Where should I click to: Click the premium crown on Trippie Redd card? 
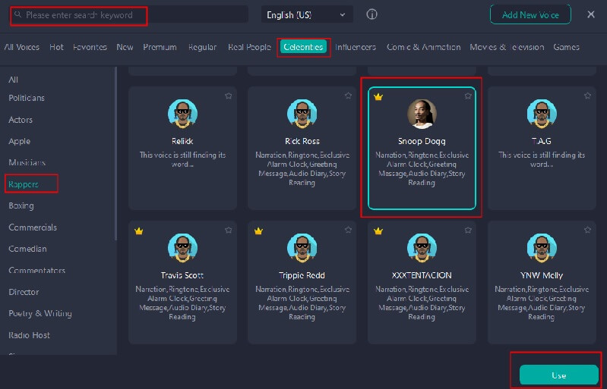(x=258, y=231)
